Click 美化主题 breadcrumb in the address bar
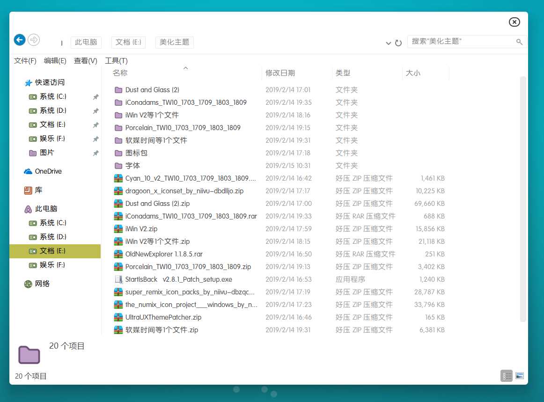The height and width of the screenshot is (402, 544). click(x=175, y=42)
